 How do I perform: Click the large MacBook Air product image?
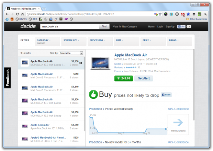[100, 63]
